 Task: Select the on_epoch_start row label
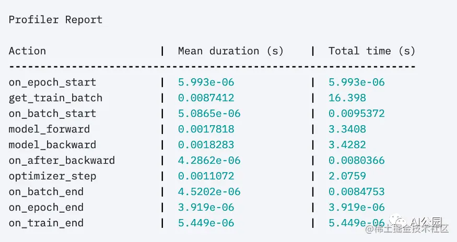[x=52, y=82]
